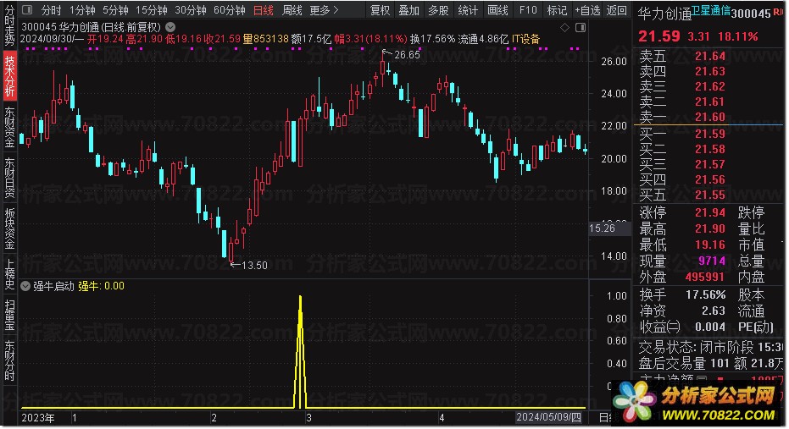Switch to the 分时 timeframe

coord(52,10)
